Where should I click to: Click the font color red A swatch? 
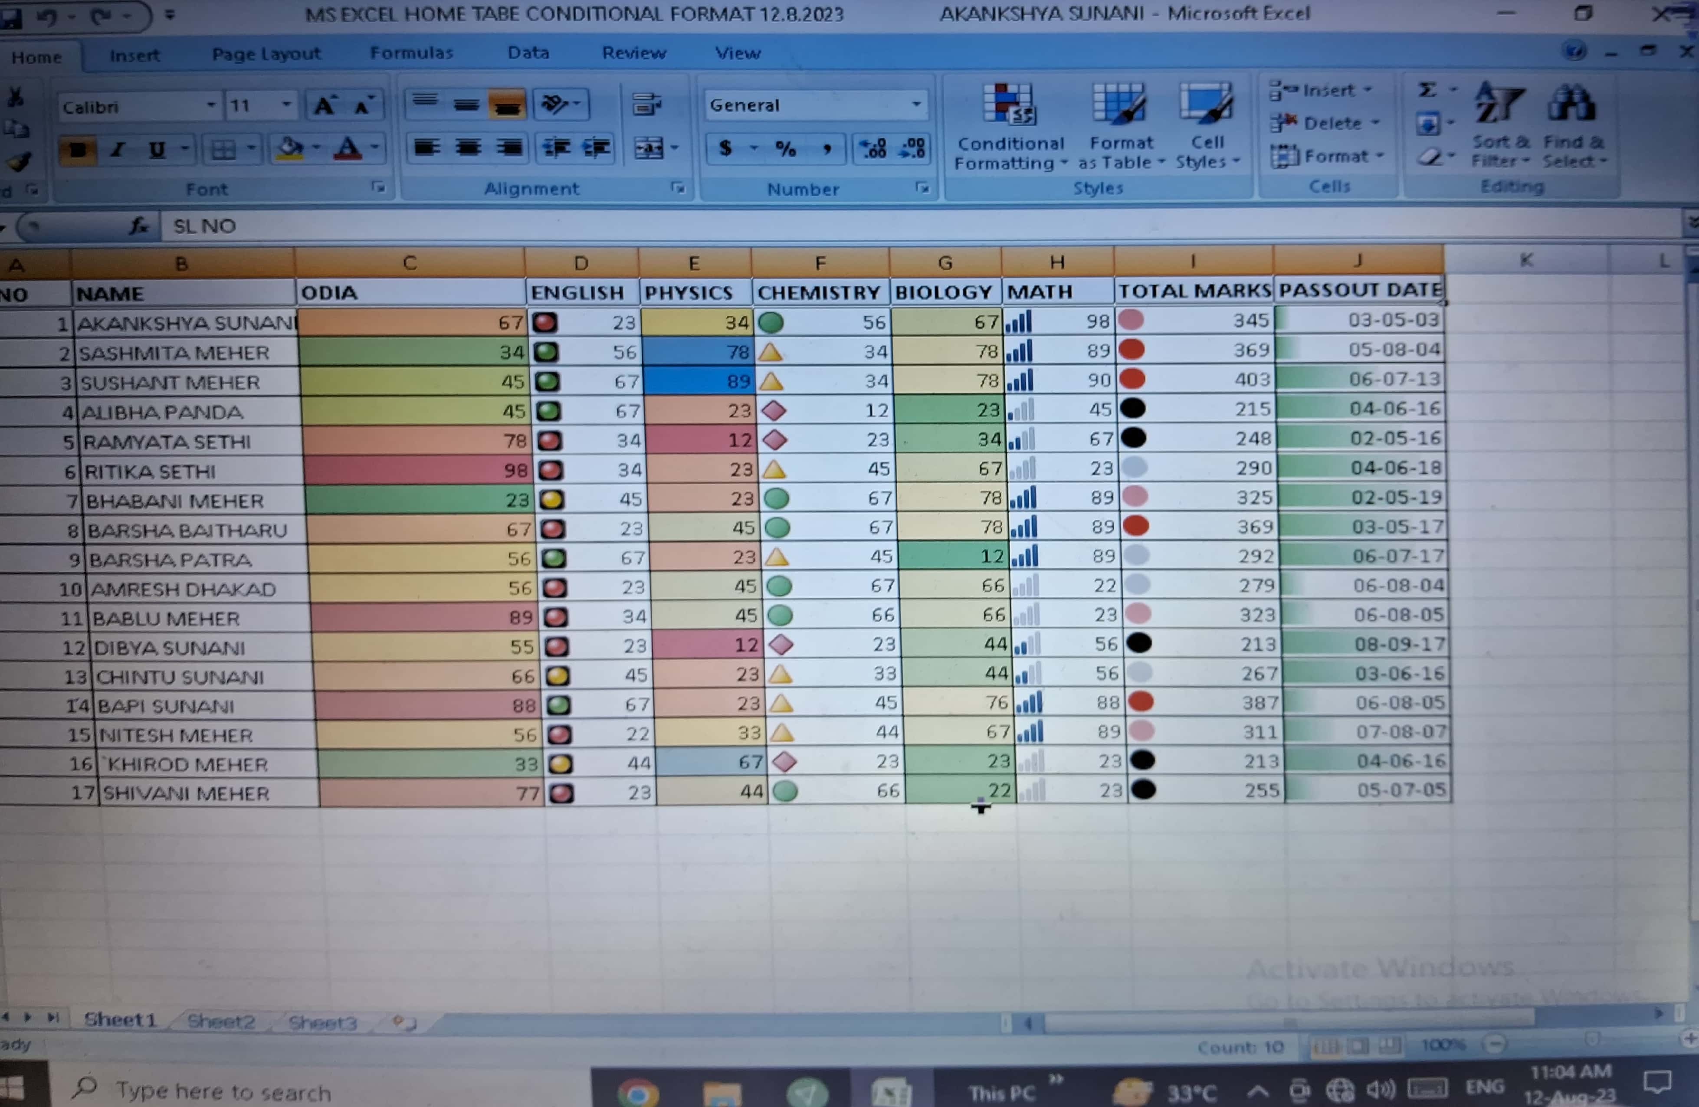(348, 148)
